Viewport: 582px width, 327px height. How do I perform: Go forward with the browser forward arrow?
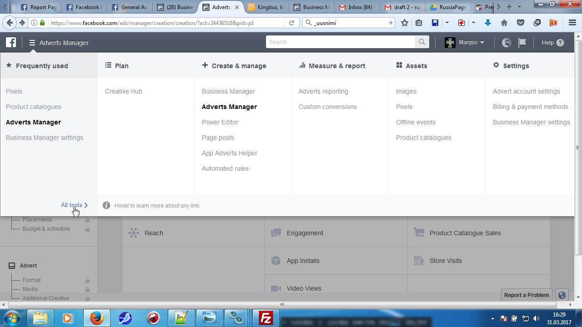(x=22, y=23)
